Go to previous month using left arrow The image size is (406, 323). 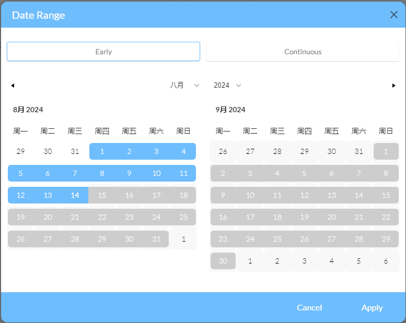pos(13,86)
